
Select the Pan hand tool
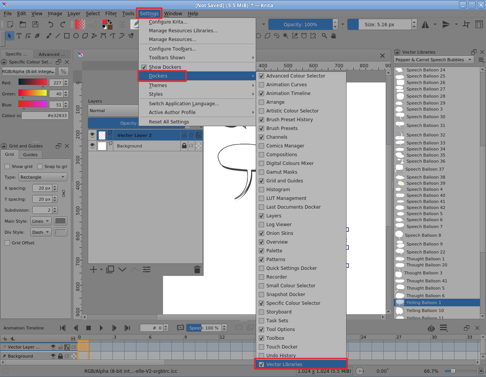[333, 36]
